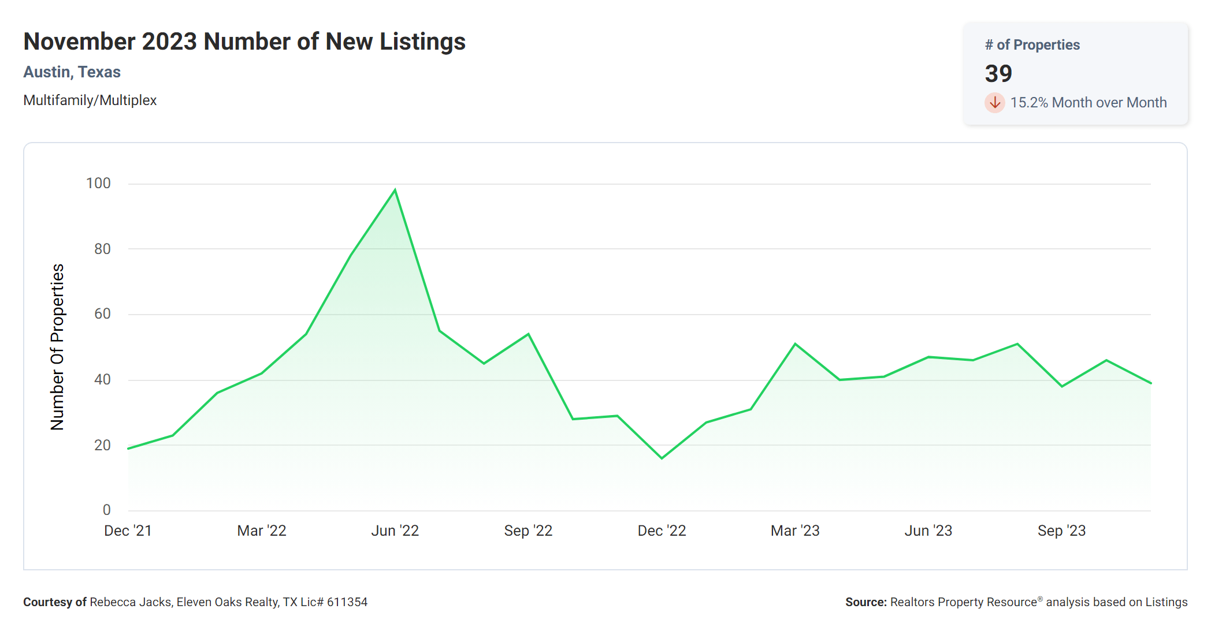
Task: Click the '# of Properties' card label
Action: coord(1032,45)
